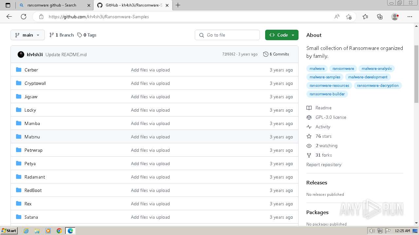Open the Jigsaw folder
This screenshot has height=235, width=419.
click(31, 97)
